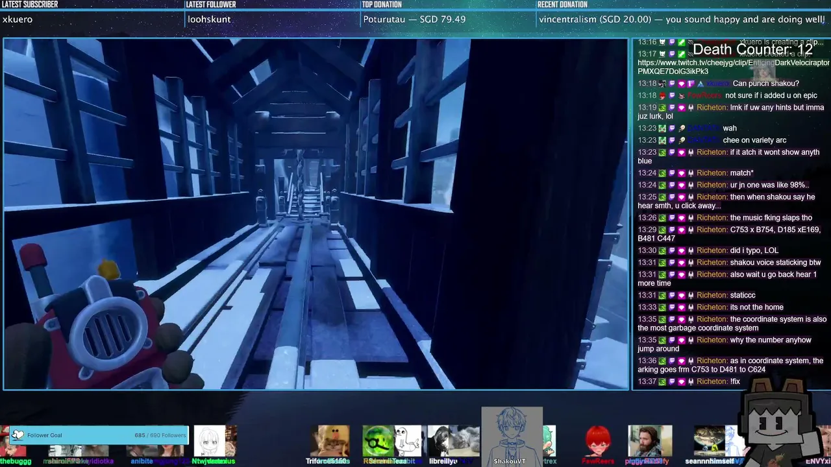Click Richeton username on the 13:19 message
831x467 pixels.
[x=712, y=108]
